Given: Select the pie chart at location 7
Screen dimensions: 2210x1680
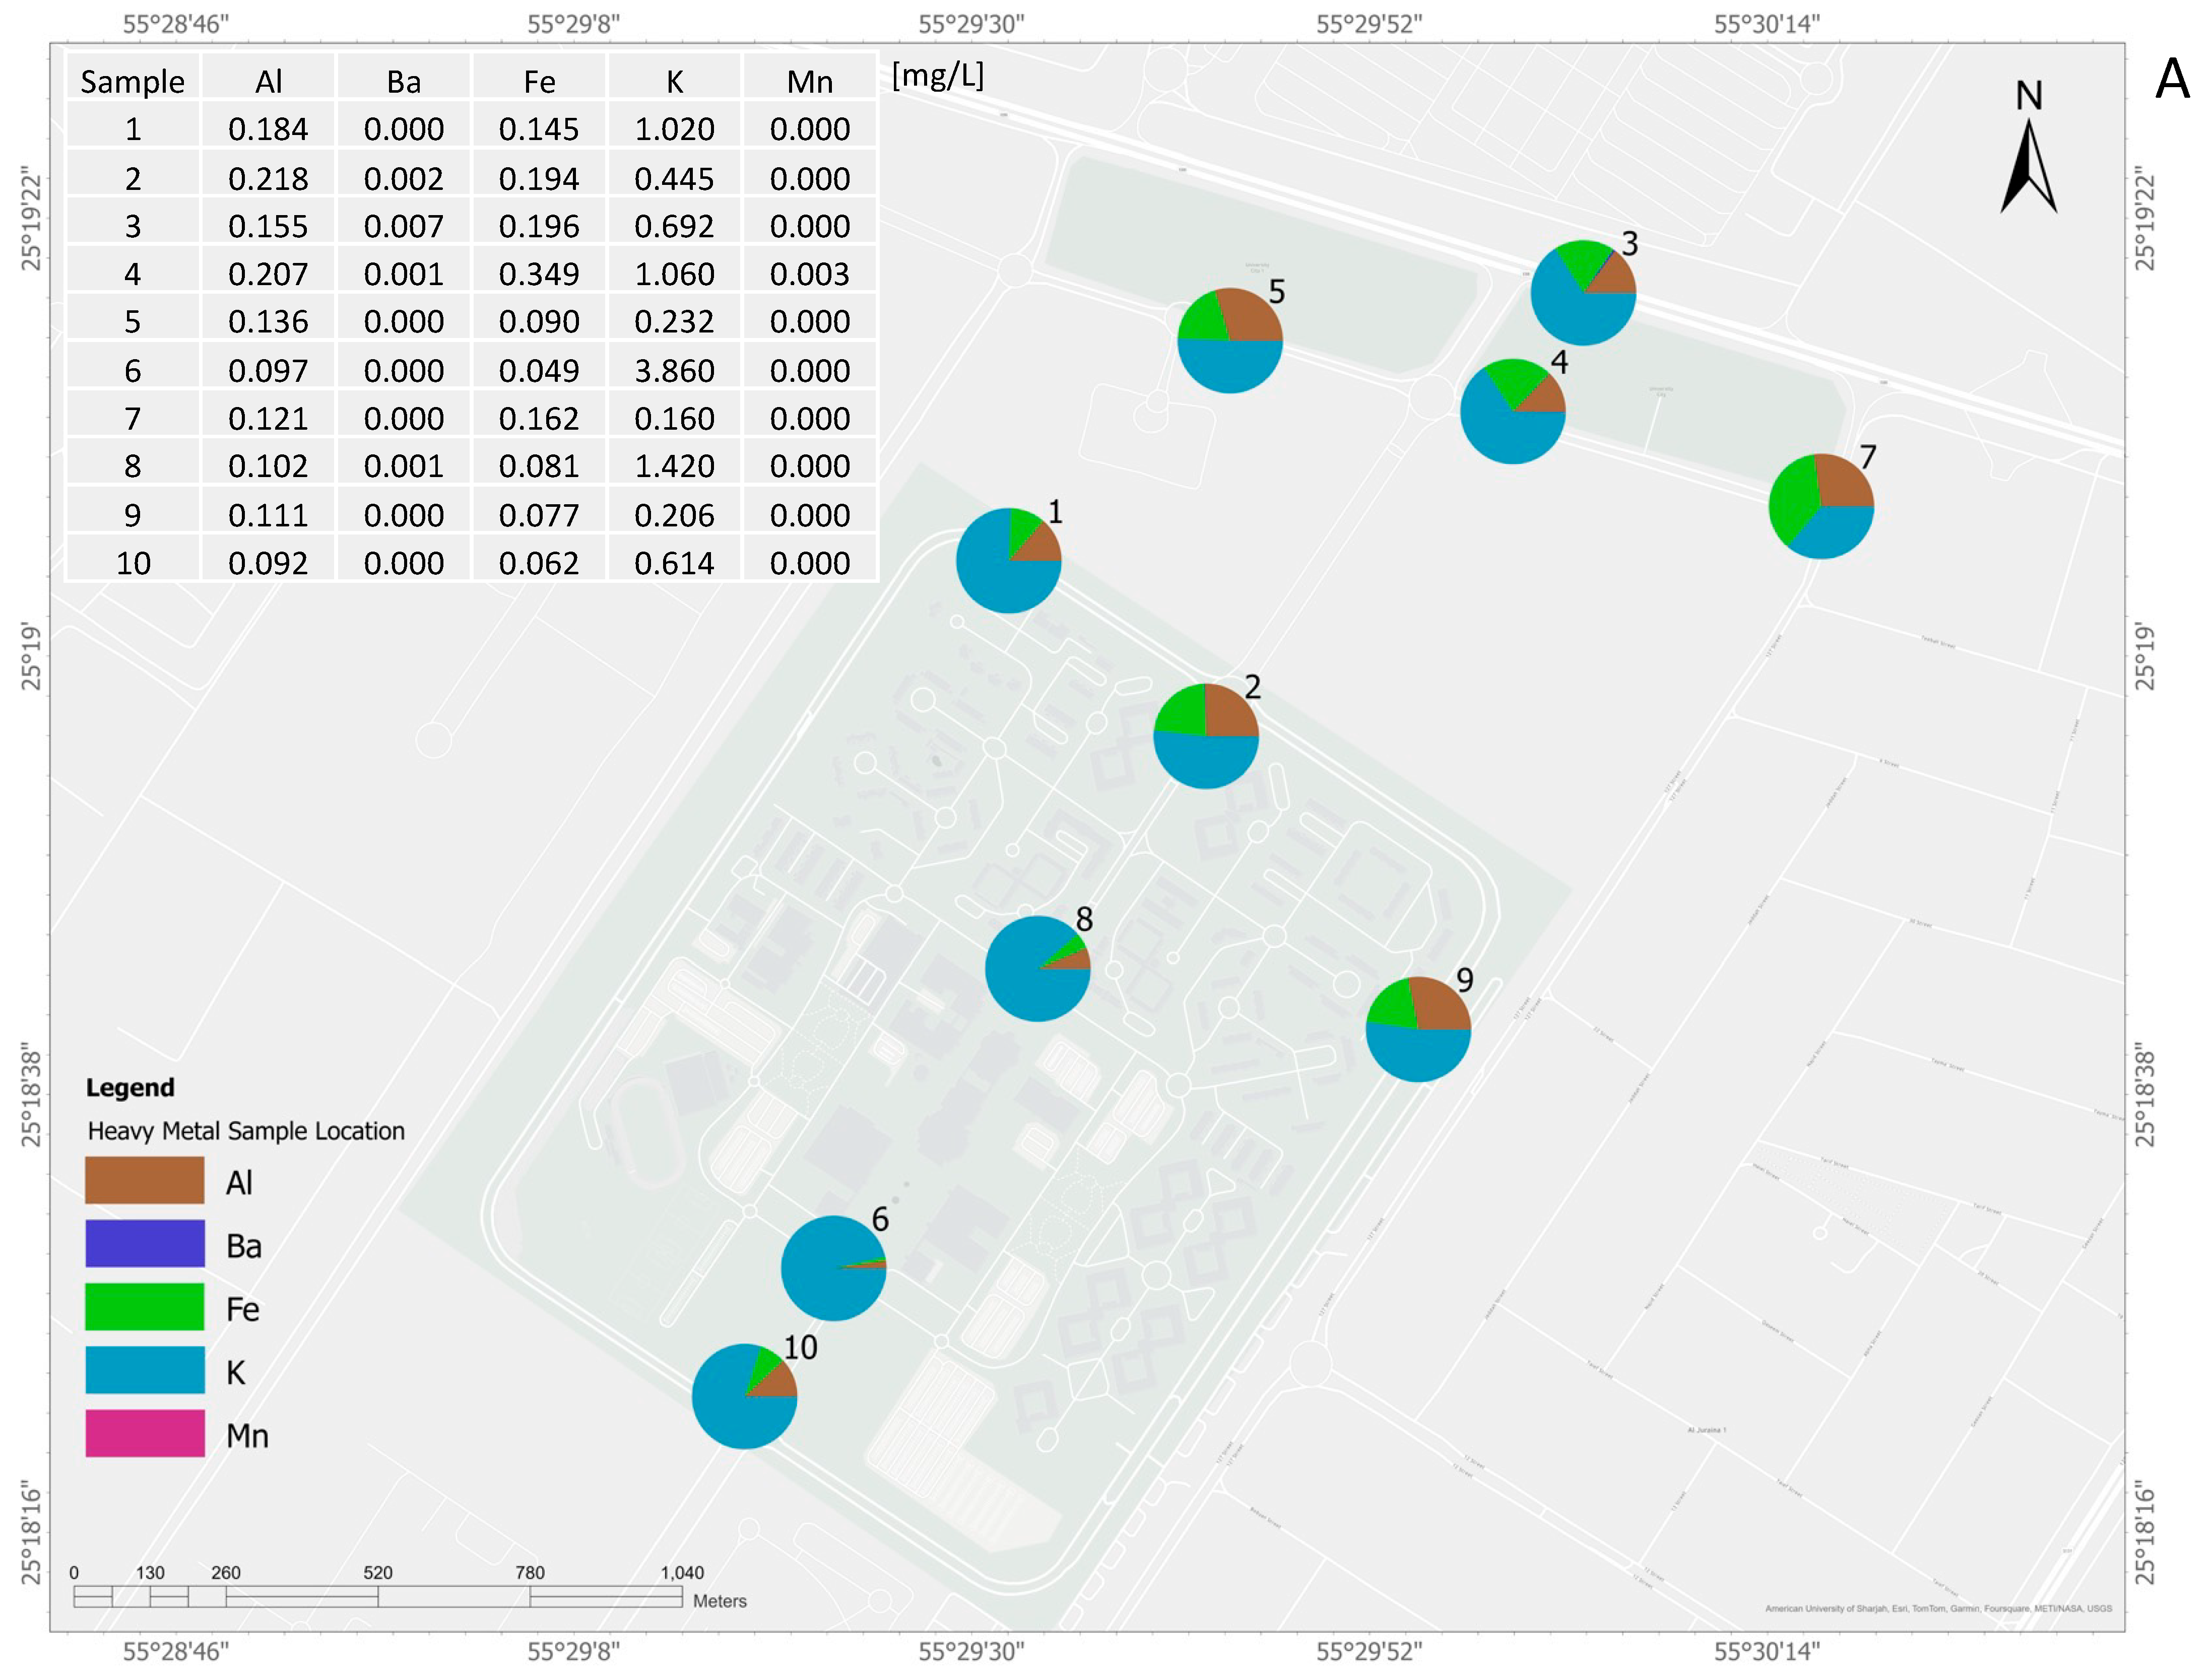Looking at the screenshot, I should click(x=1820, y=506).
